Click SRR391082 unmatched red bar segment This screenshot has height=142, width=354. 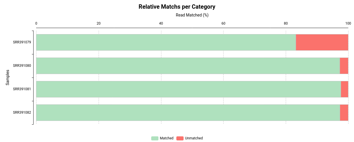[344, 113]
